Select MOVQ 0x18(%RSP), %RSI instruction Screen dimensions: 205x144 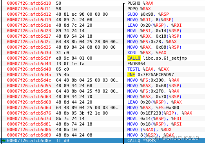coord(154,124)
